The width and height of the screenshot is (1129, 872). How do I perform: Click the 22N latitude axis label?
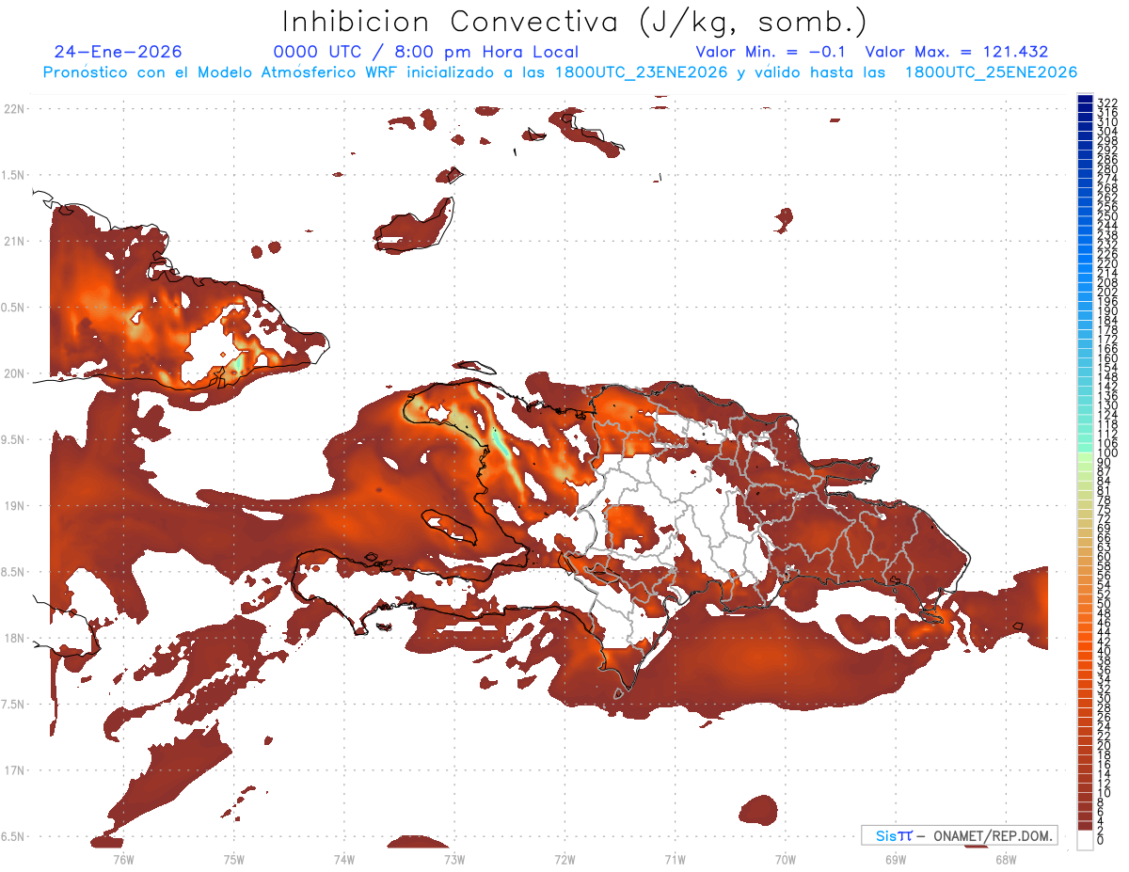[14, 108]
